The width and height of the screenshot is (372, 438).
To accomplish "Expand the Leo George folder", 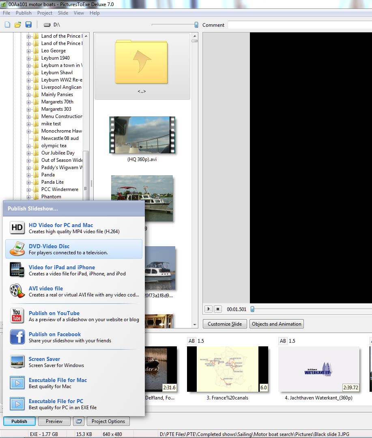I will pyautogui.click(x=29, y=51).
